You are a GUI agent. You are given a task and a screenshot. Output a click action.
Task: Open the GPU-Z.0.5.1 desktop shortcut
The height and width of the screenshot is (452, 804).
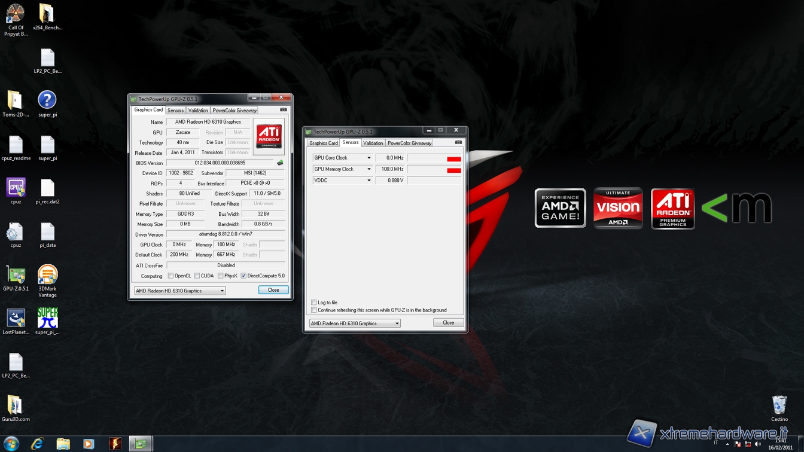[16, 276]
